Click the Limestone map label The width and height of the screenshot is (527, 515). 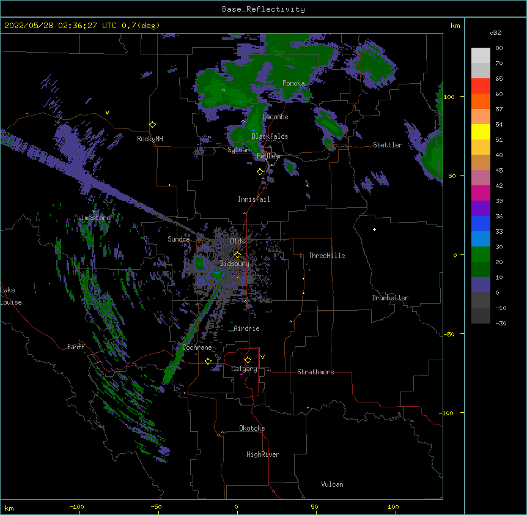click(94, 218)
